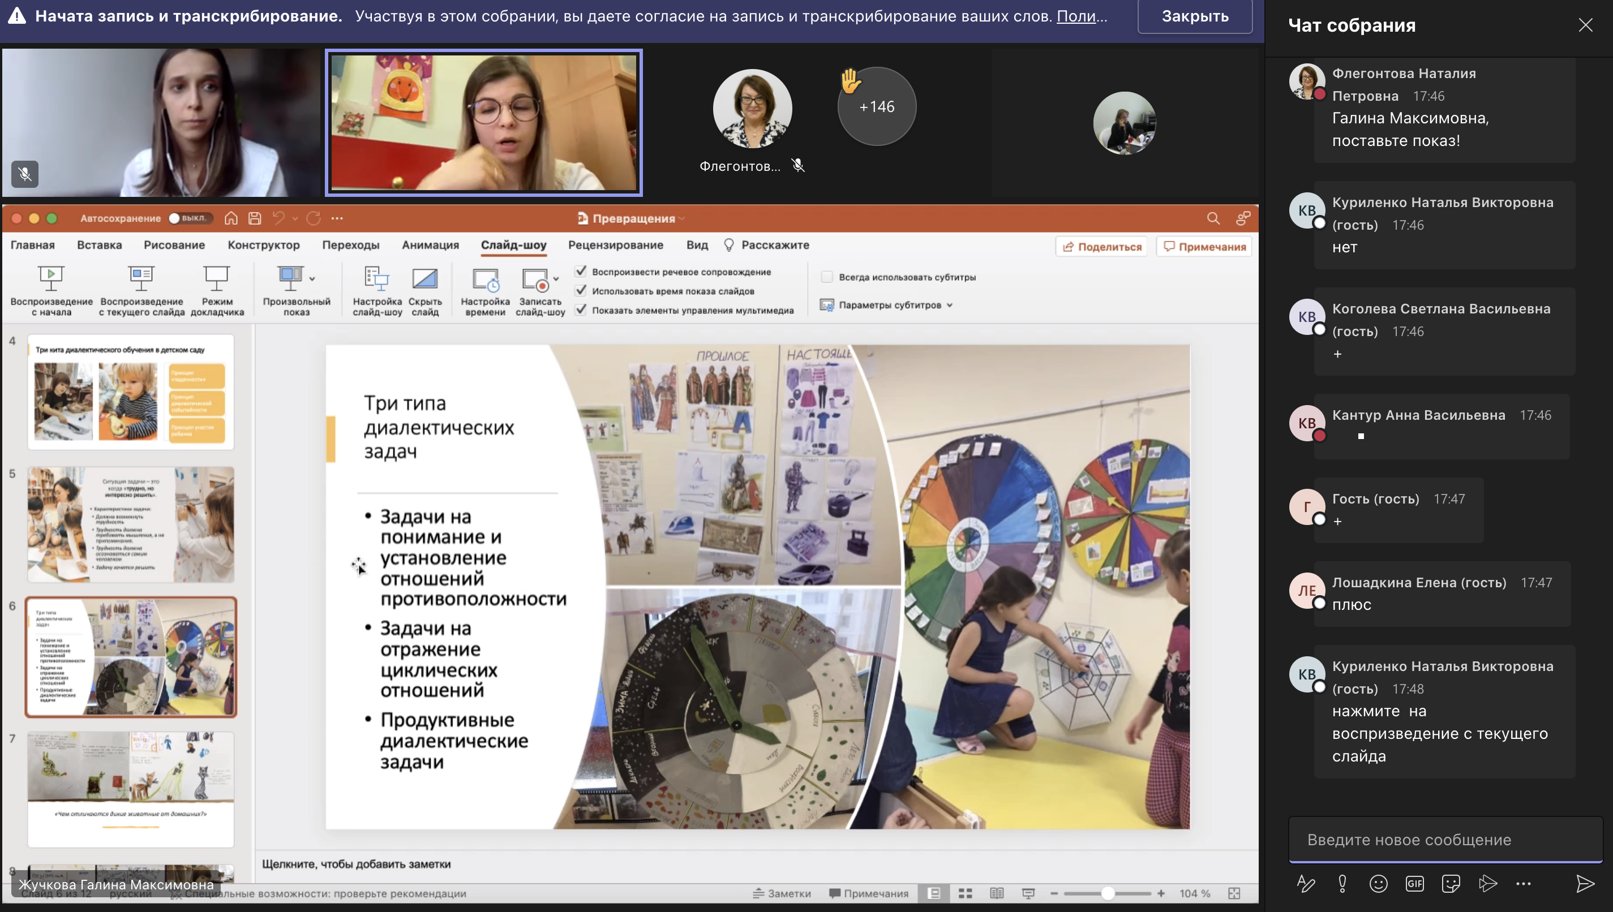Open the Переходы ribbon tab

click(350, 245)
